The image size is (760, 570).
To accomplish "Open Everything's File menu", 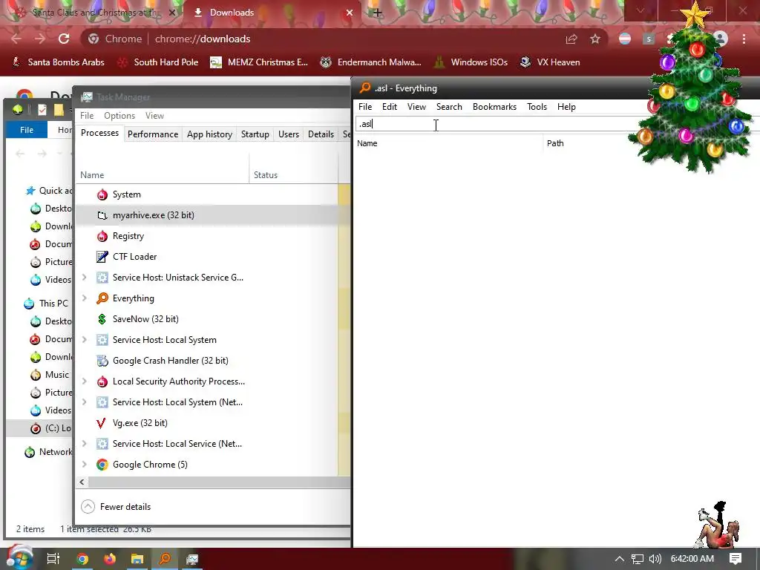I will tap(365, 107).
